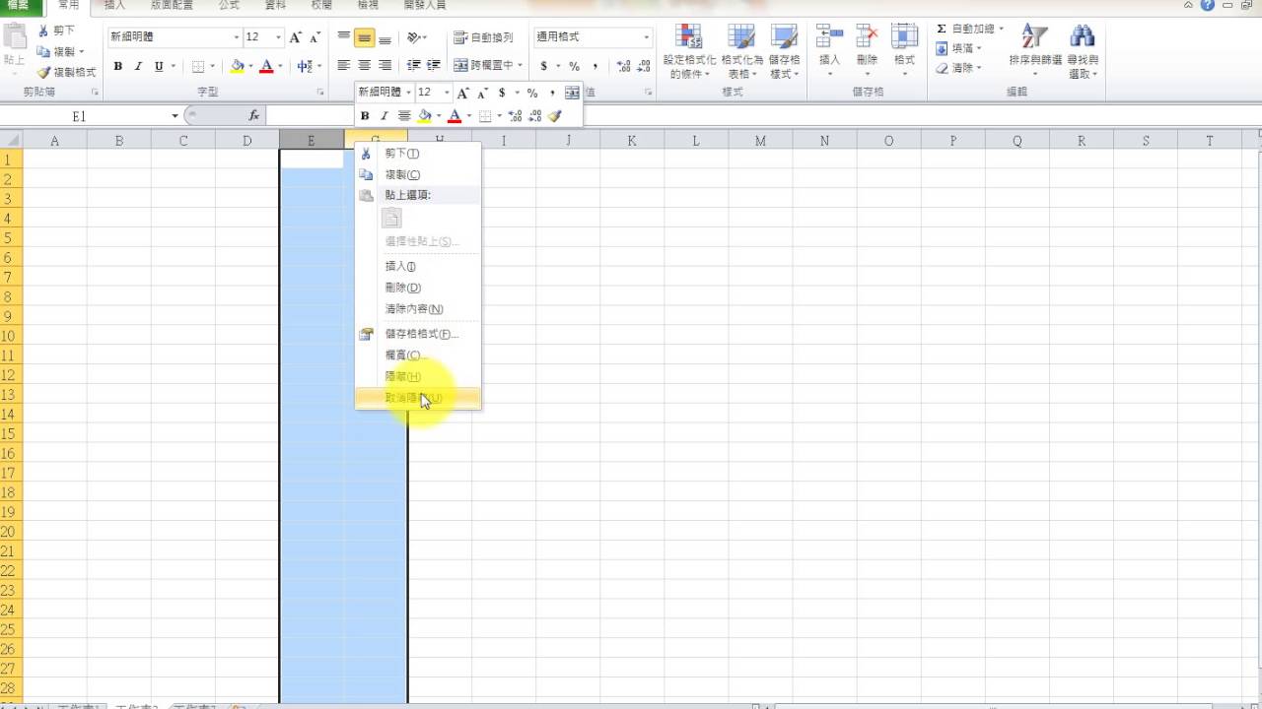This screenshot has height=709, width=1262.
Task: Open the ribbon font size dropdown
Action: click(x=279, y=37)
